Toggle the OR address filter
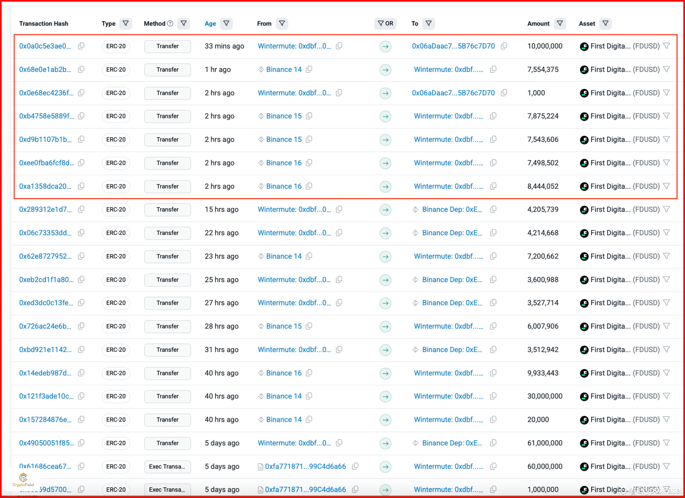The image size is (685, 498). (x=385, y=24)
